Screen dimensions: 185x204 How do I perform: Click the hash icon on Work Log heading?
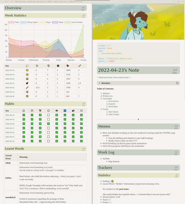tap(176, 153)
